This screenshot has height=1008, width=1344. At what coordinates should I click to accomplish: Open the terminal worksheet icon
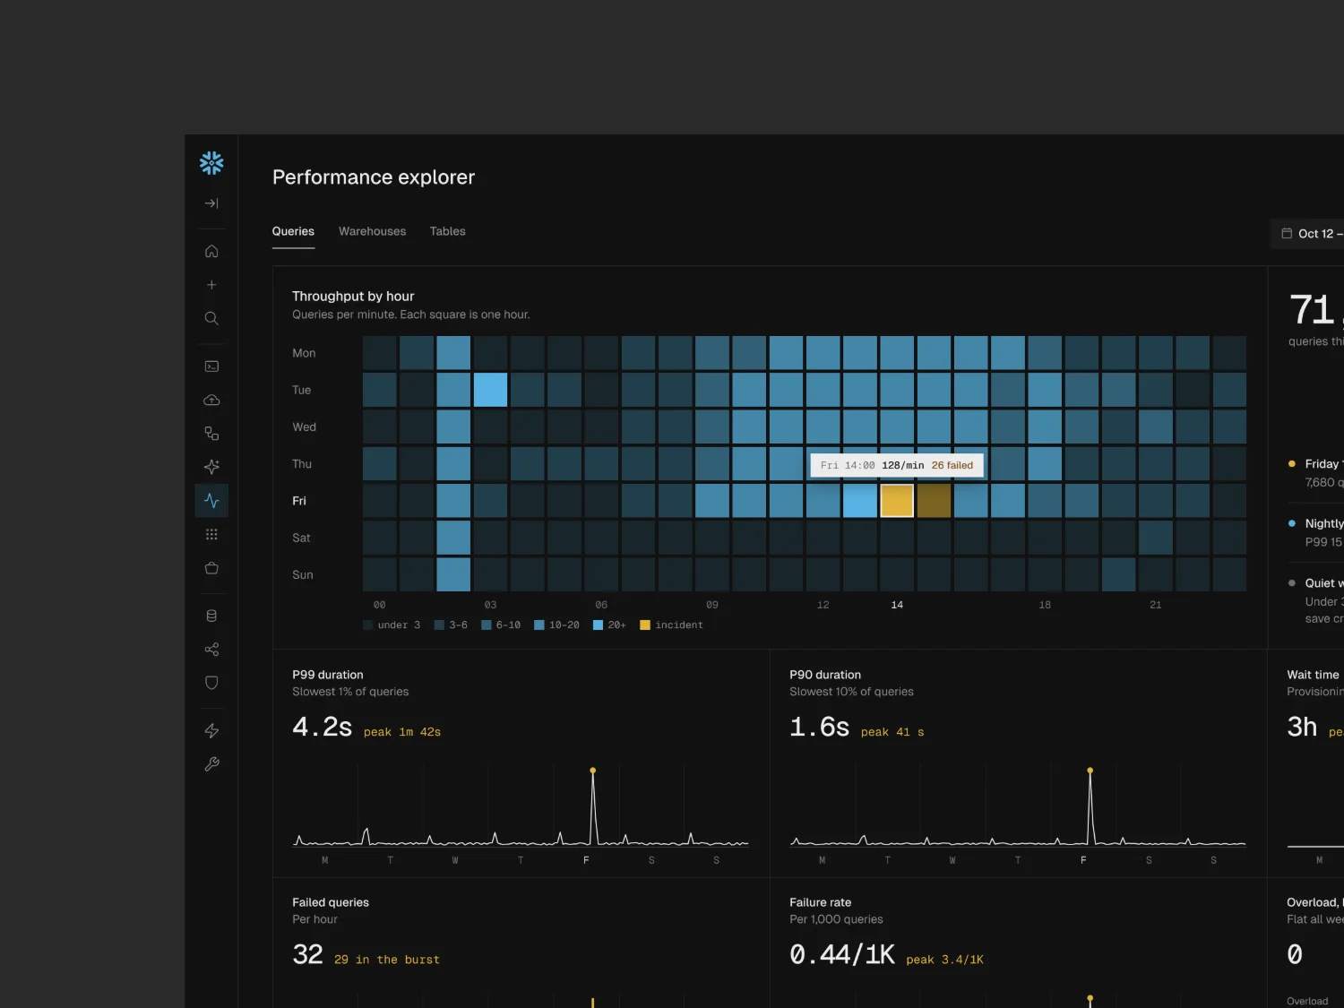click(211, 366)
